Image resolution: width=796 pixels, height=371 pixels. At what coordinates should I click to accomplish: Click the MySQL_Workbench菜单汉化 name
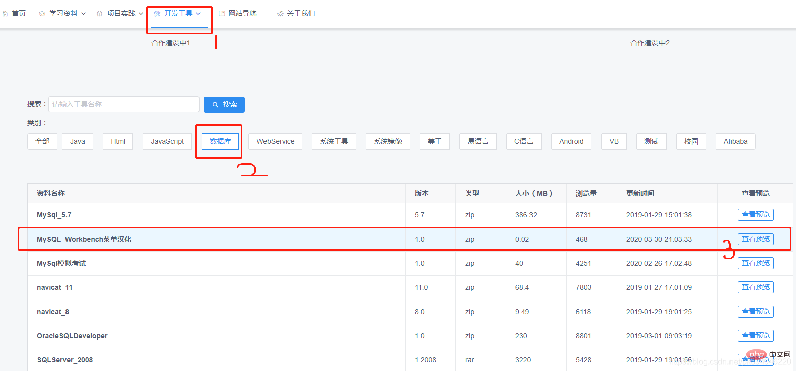(84, 239)
